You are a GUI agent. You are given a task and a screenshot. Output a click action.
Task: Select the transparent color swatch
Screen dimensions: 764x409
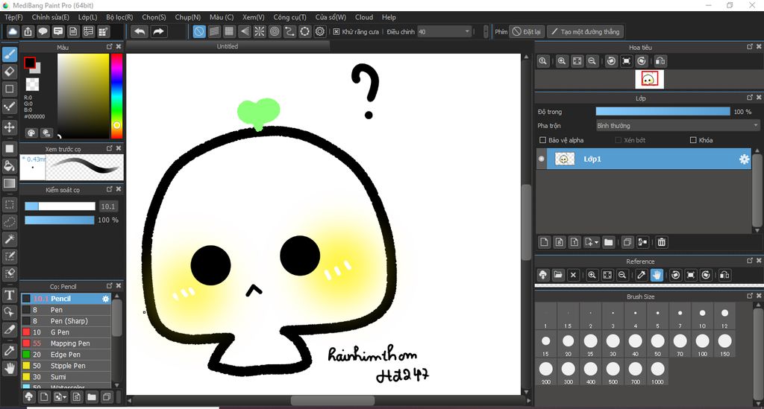coord(32,84)
